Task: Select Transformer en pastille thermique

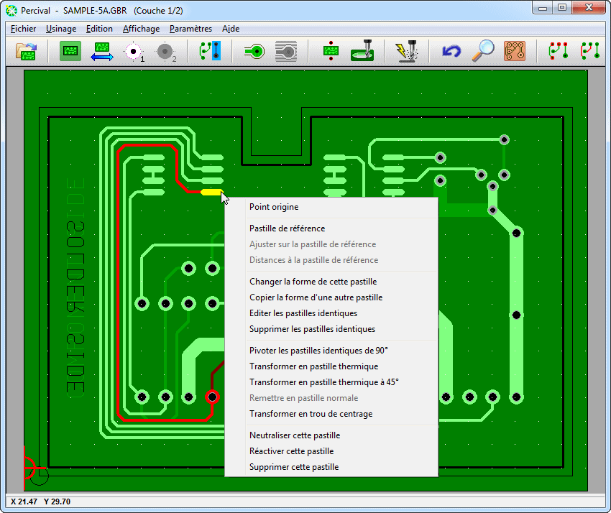Action: (331, 366)
